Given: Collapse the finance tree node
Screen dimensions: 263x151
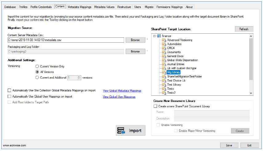Looking at the screenshot, I should click(154, 36).
